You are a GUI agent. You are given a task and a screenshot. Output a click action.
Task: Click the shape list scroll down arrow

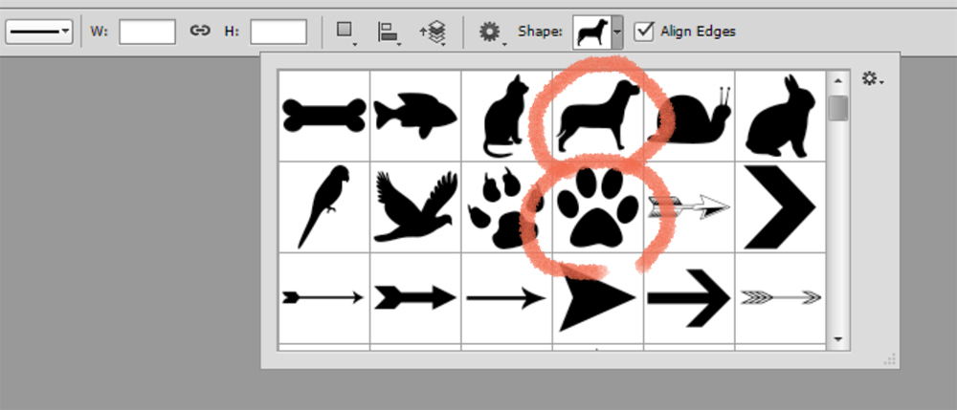[838, 338]
